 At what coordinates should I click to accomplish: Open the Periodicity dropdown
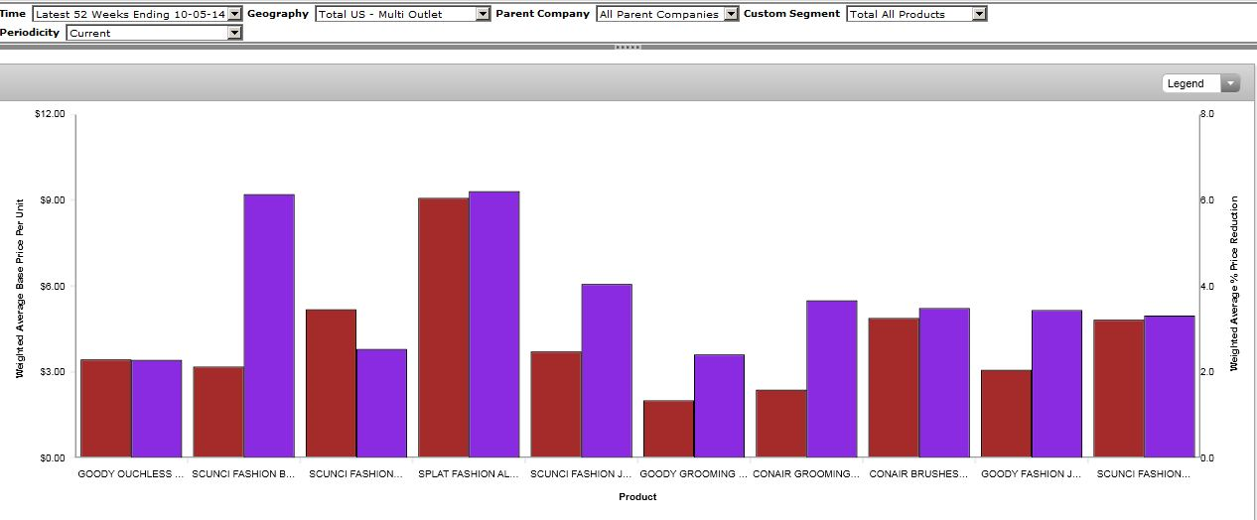point(154,33)
